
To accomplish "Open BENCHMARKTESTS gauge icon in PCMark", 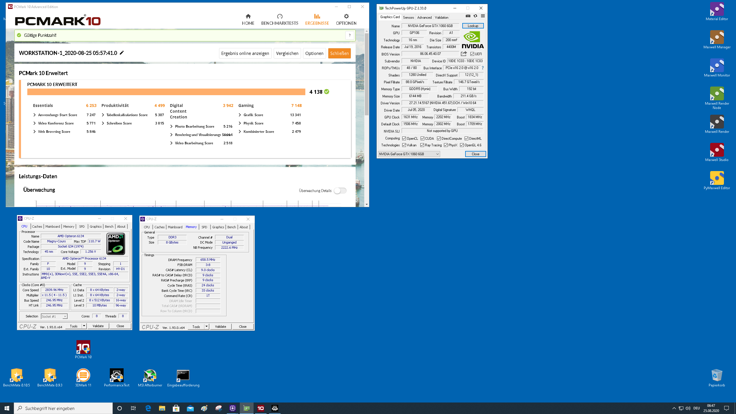I will 280,16.
